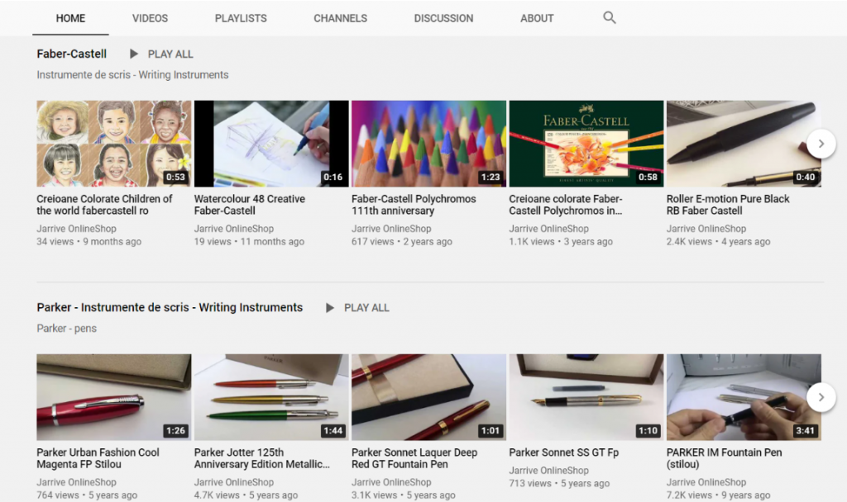Open title Parker Sonnet SS GT Fp
Viewport: 847px width, 502px height.
pyautogui.click(x=564, y=453)
